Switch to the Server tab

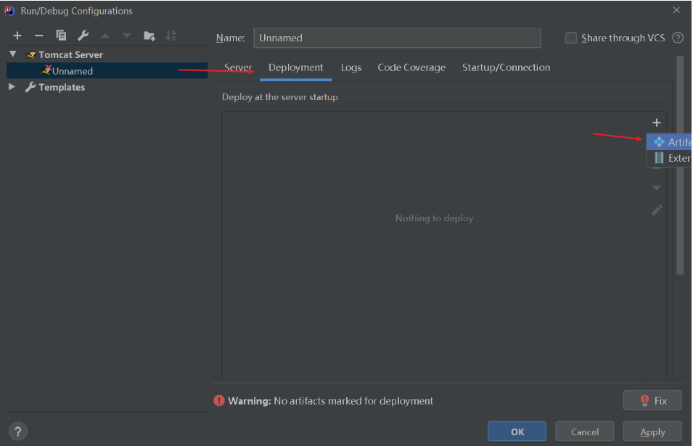click(x=238, y=67)
